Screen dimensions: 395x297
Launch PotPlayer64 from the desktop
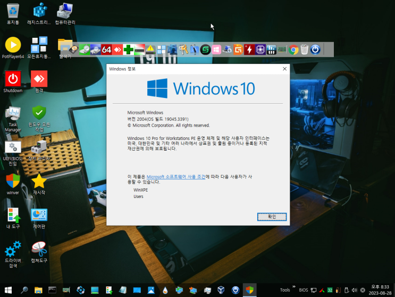point(13,48)
